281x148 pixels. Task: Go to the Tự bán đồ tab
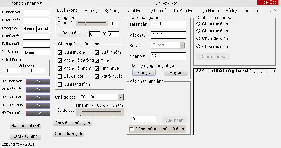coord(157,11)
